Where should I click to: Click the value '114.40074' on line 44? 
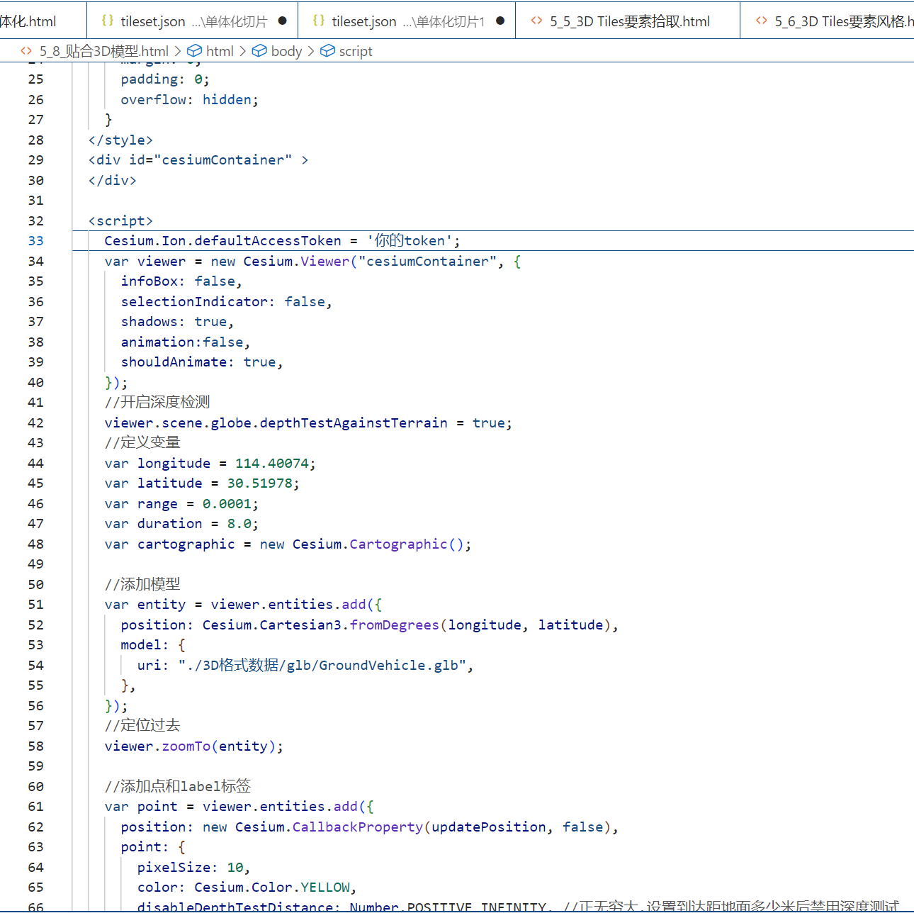click(272, 464)
